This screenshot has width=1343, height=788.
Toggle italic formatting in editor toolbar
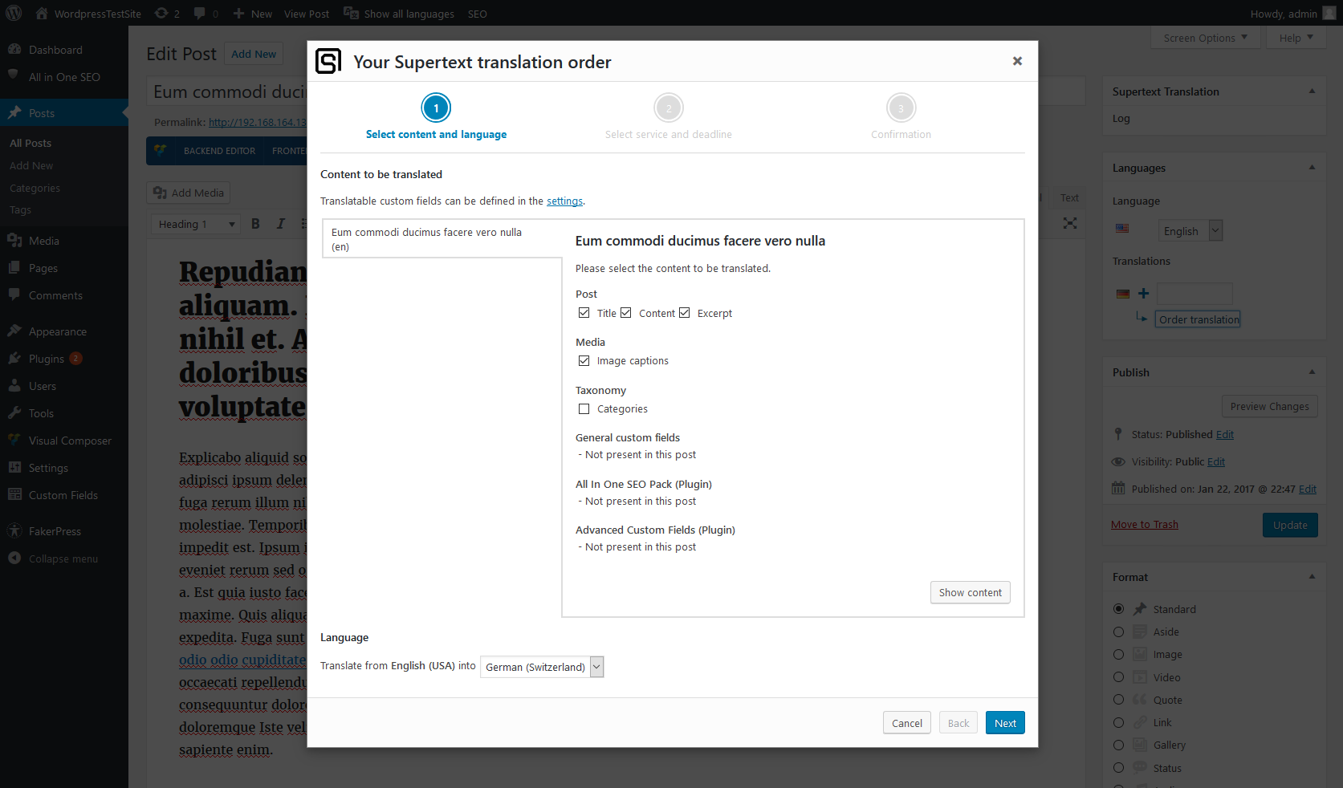point(280,224)
